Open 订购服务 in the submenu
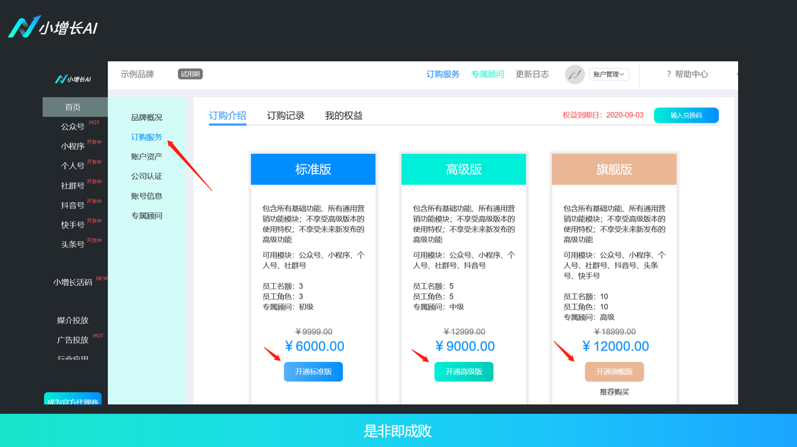This screenshot has height=447, width=797. (147, 137)
